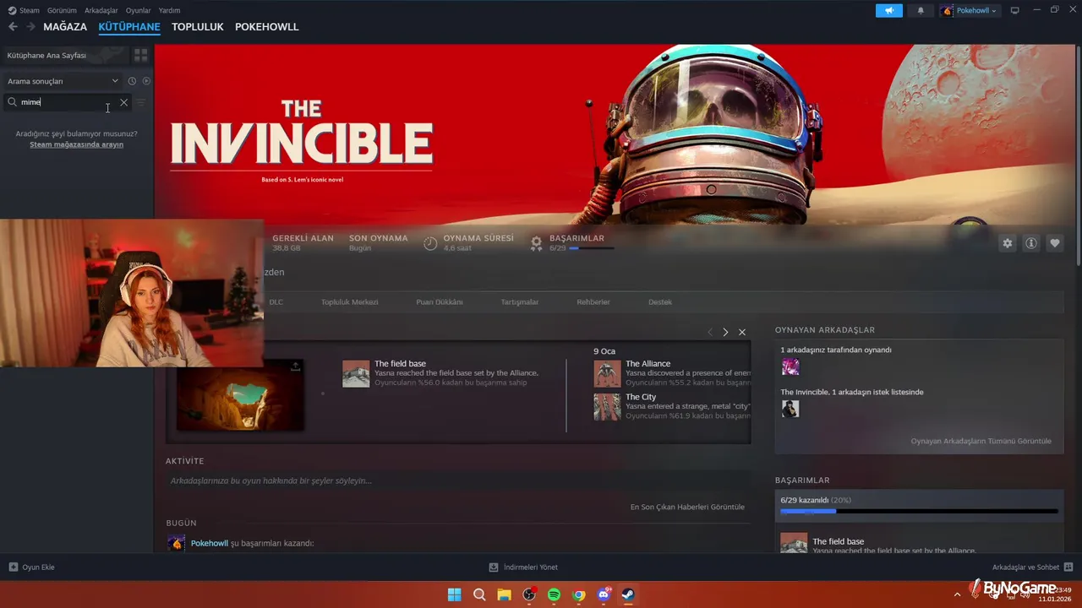
Task: Show previous achievement highlight card
Action: [x=710, y=332]
